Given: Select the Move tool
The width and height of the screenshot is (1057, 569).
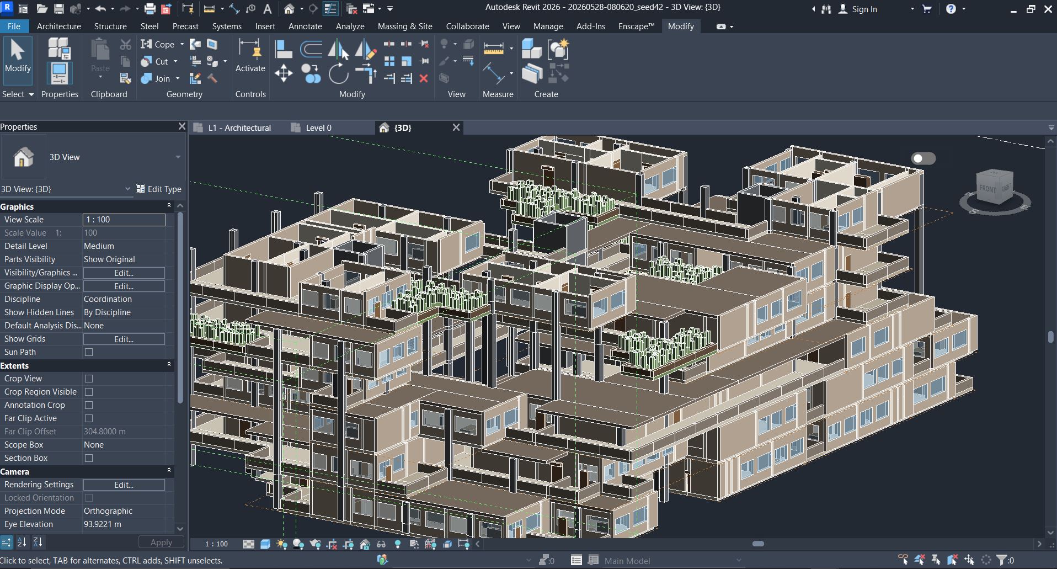Looking at the screenshot, I should click(284, 73).
